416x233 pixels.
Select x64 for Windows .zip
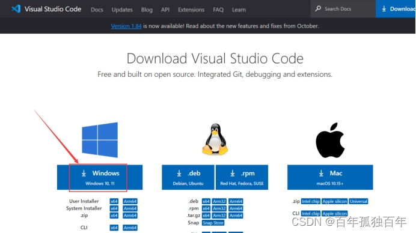114,216
